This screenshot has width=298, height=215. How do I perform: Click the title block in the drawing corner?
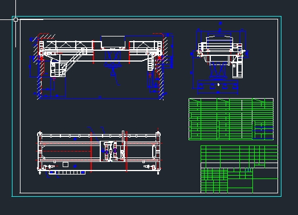[x=239, y=169]
